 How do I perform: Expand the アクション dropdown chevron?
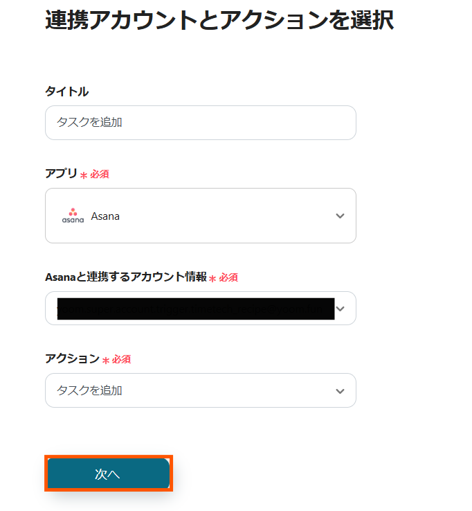[x=340, y=391]
